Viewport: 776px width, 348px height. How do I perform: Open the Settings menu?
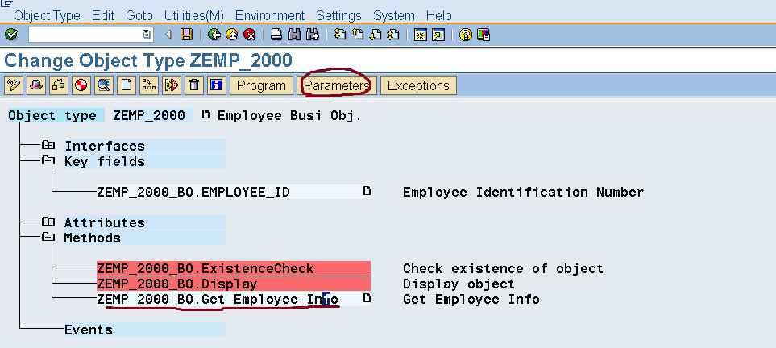point(339,16)
